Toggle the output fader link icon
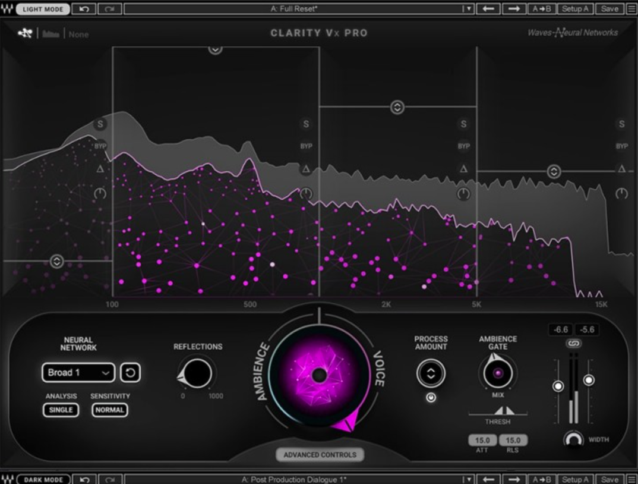638x484 pixels. click(x=574, y=344)
